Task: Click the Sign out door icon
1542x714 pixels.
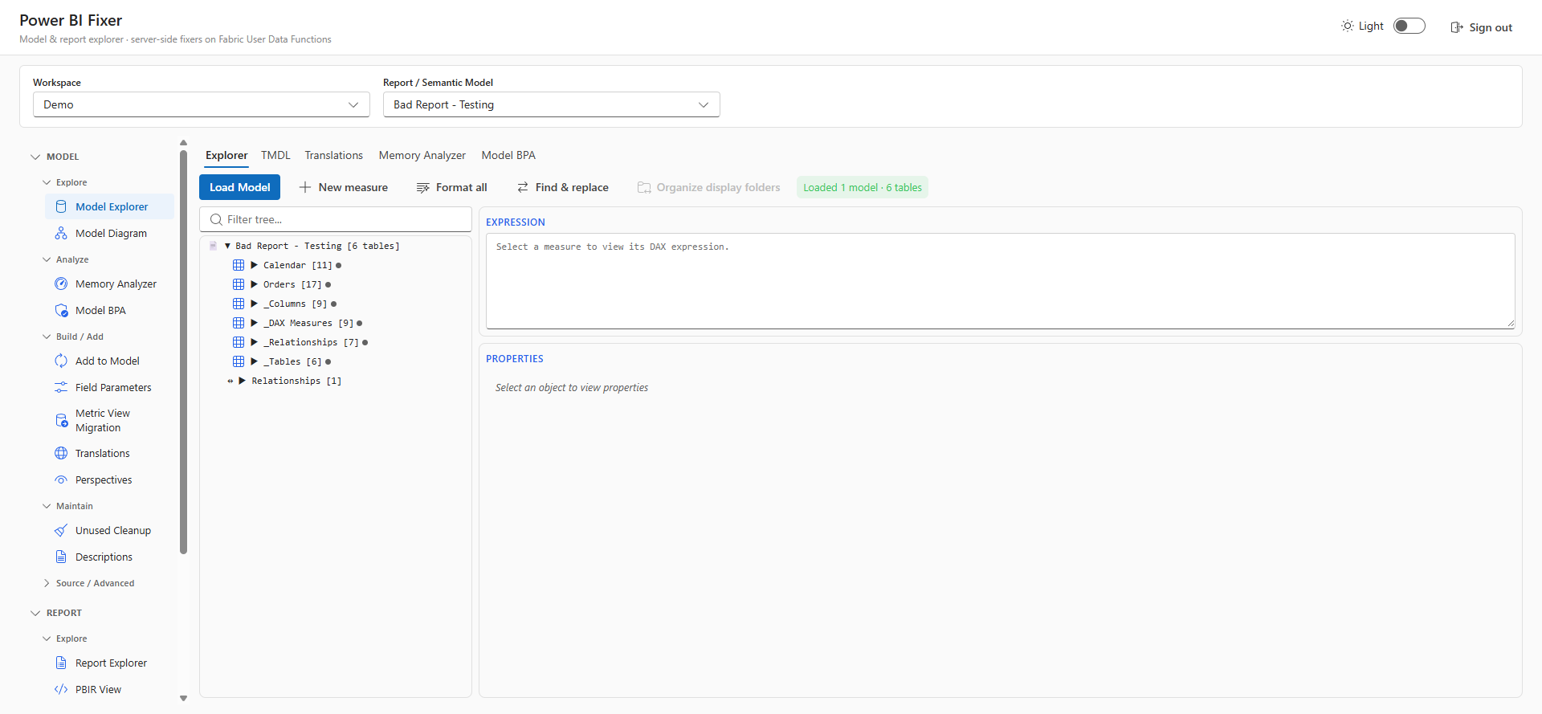Action: (x=1457, y=27)
